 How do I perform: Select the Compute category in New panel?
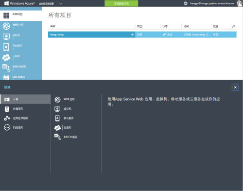click(x=25, y=99)
